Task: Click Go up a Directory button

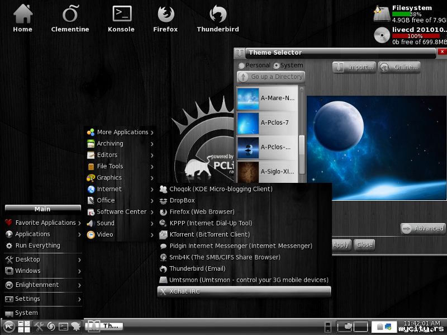Action: click(271, 77)
